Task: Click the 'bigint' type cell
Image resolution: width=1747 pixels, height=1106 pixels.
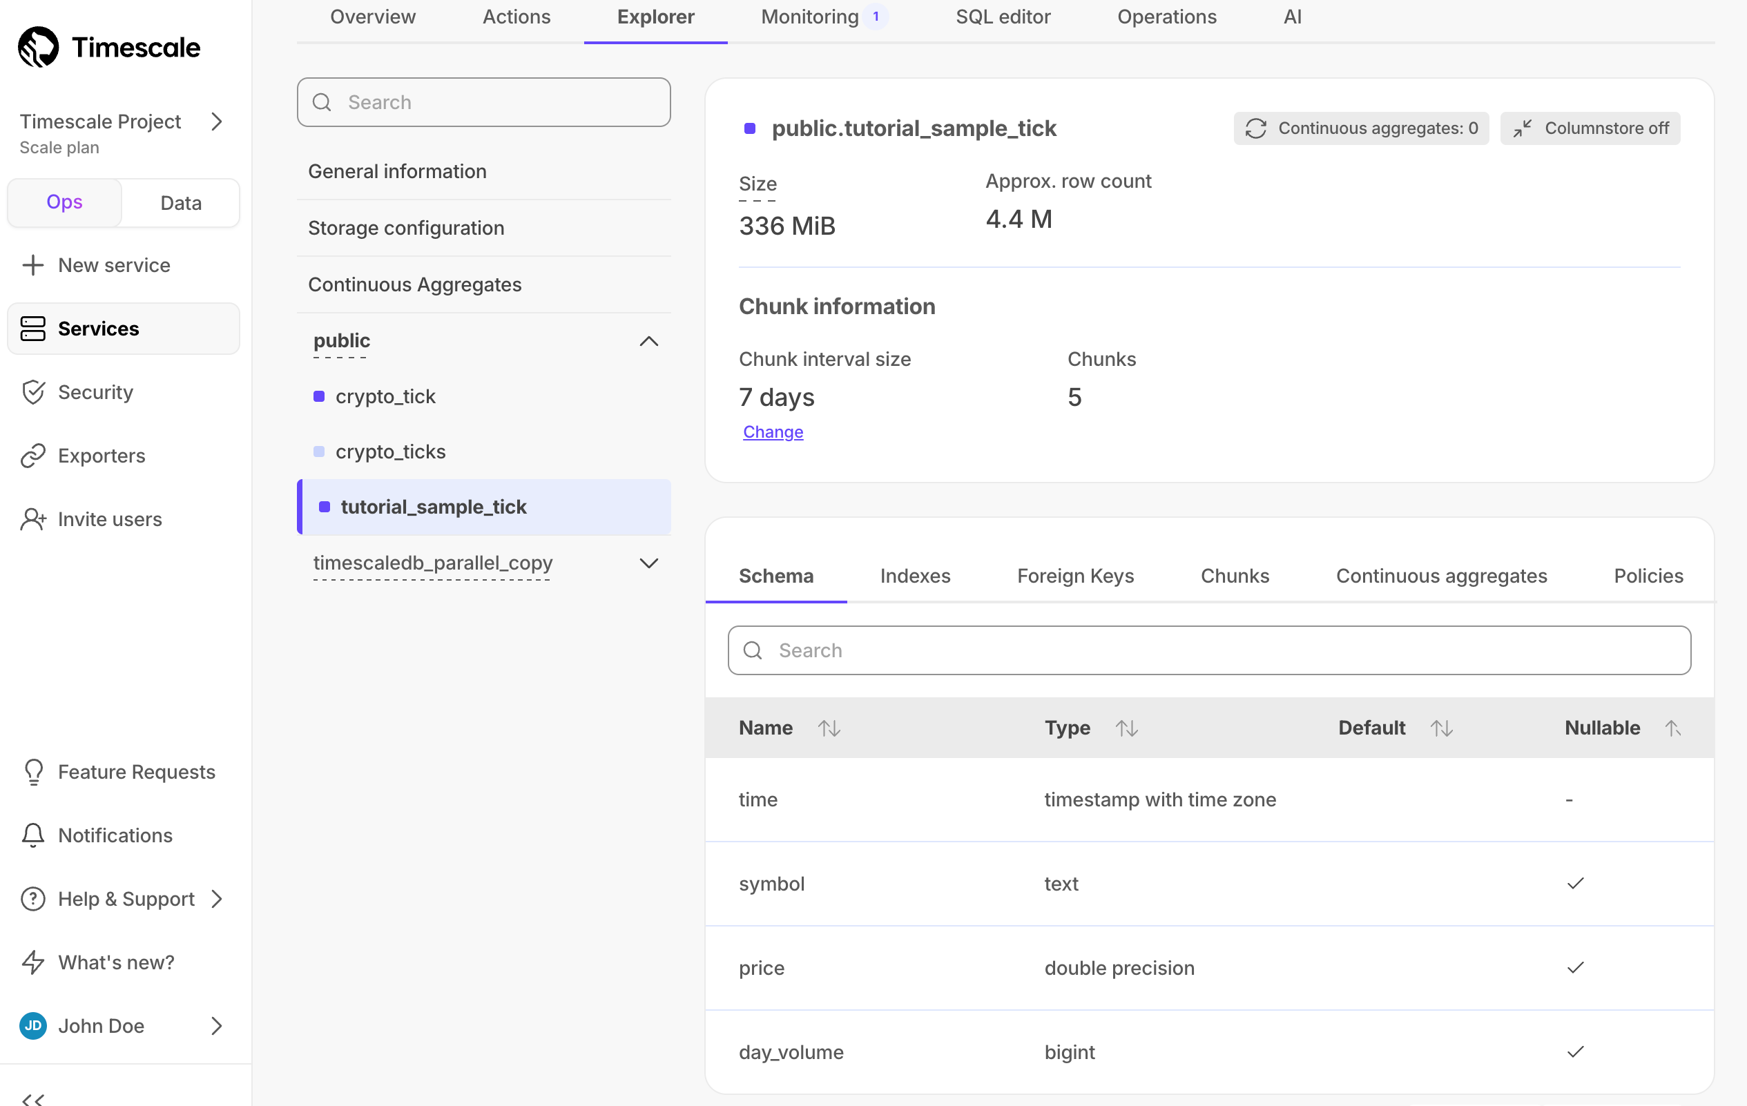Action: (1070, 1051)
